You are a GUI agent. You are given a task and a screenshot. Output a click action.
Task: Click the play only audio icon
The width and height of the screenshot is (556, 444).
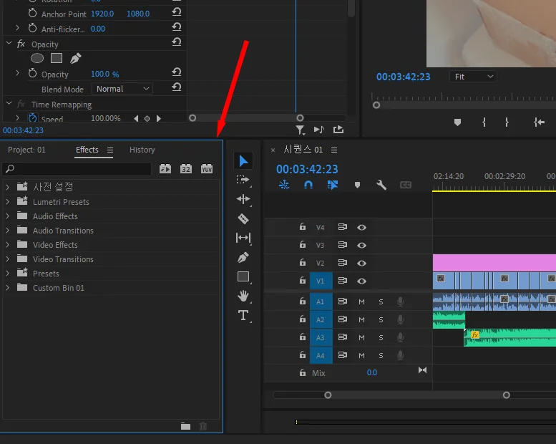(x=318, y=130)
